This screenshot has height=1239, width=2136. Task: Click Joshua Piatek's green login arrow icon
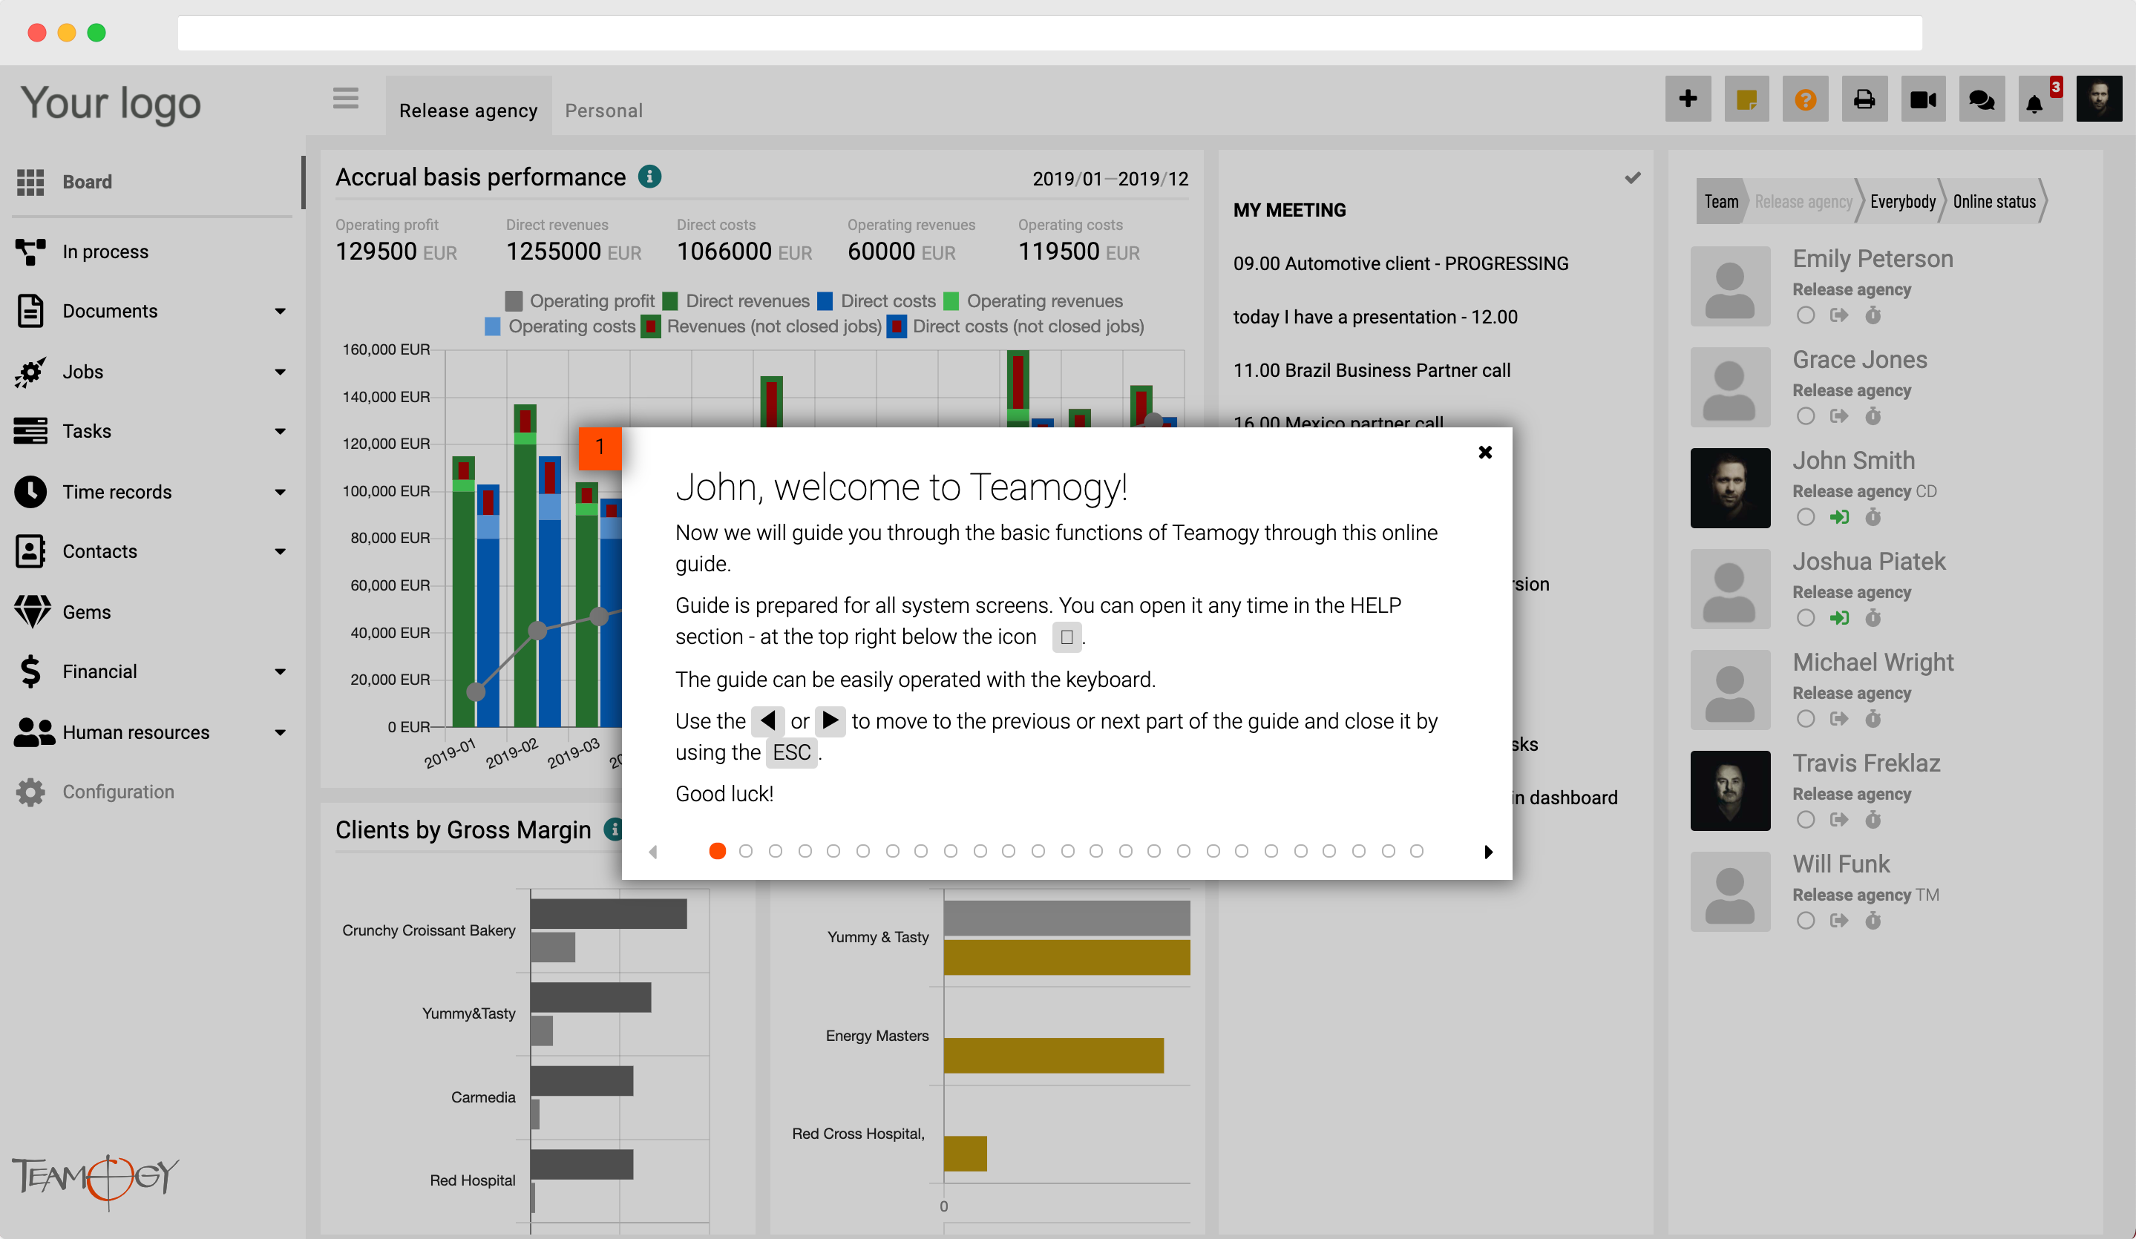pos(1838,618)
